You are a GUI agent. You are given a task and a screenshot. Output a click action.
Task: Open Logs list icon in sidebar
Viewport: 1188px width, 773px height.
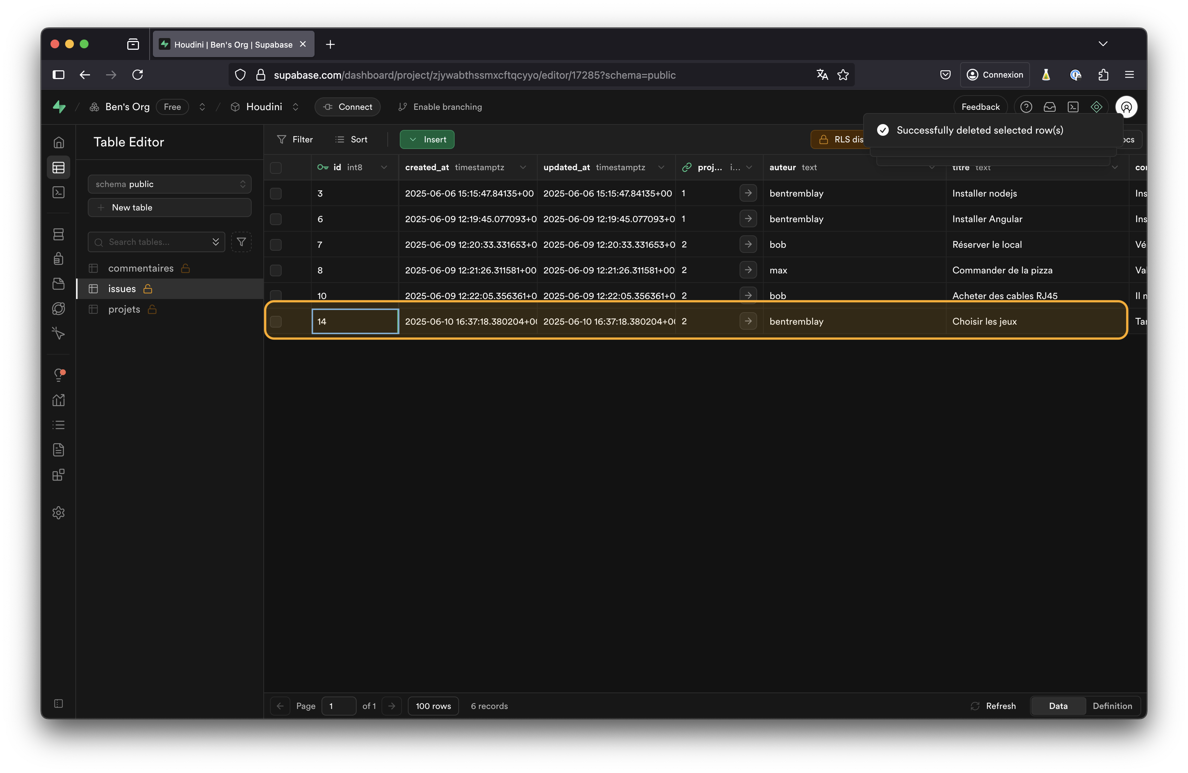point(59,425)
